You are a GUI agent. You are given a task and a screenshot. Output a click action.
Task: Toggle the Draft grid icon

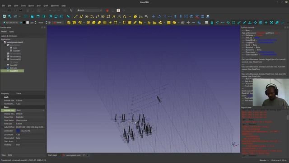(206, 22)
